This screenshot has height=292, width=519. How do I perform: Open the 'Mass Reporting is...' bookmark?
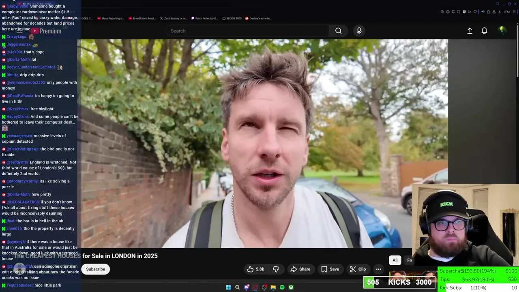pyautogui.click(x=111, y=18)
